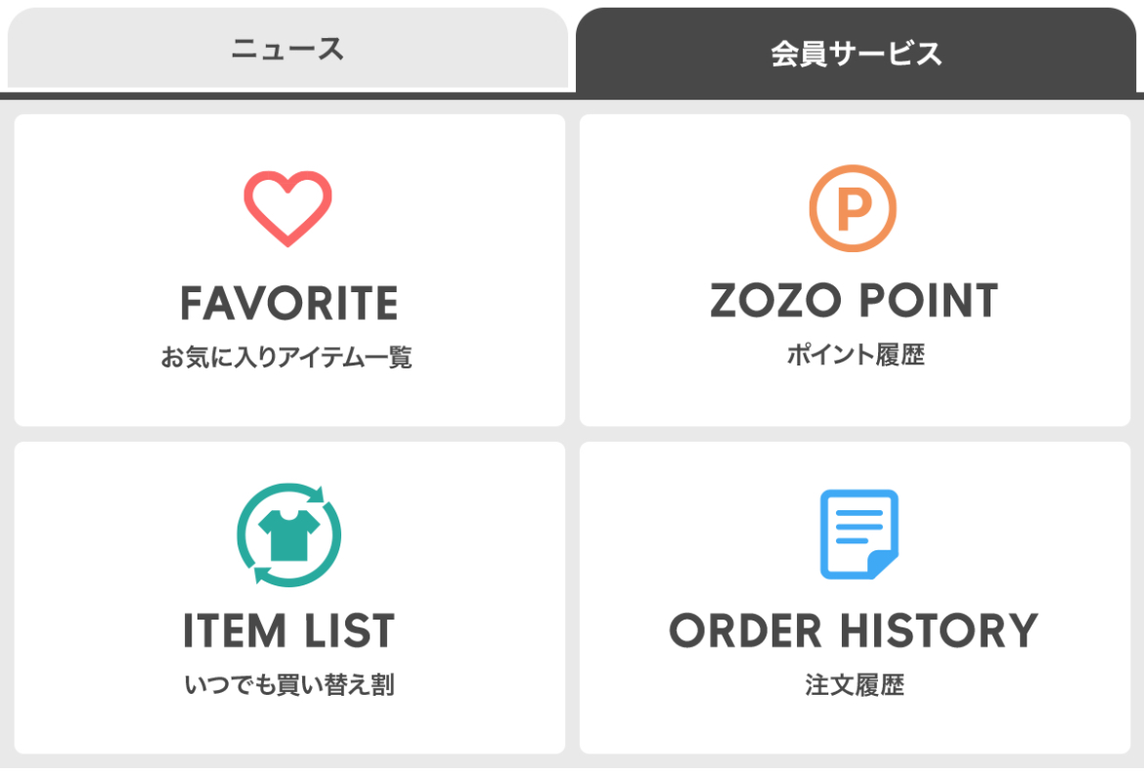Viewport: 1144px width, 774px height.
Task: Open the ITEM LIST heading link
Action: [x=288, y=631]
